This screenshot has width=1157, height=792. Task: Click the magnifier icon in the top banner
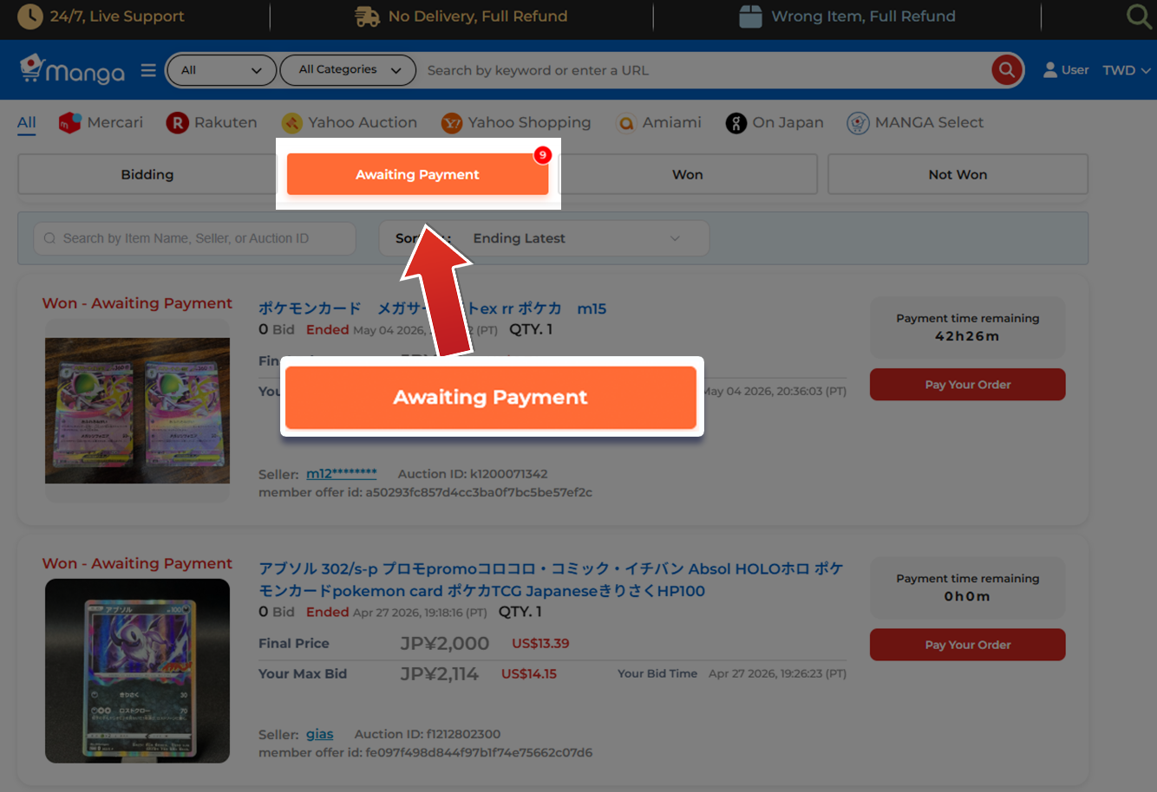pyautogui.click(x=1138, y=16)
